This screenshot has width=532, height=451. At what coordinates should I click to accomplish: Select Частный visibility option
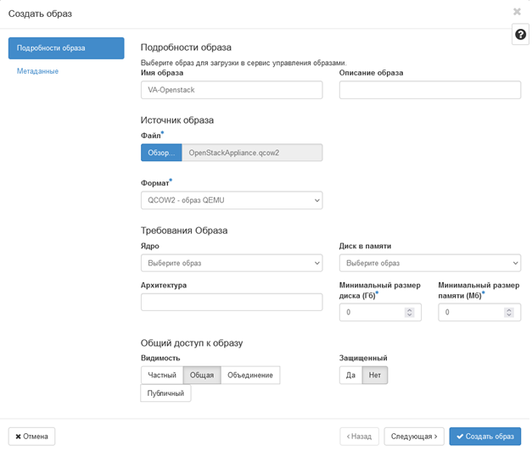pos(162,375)
